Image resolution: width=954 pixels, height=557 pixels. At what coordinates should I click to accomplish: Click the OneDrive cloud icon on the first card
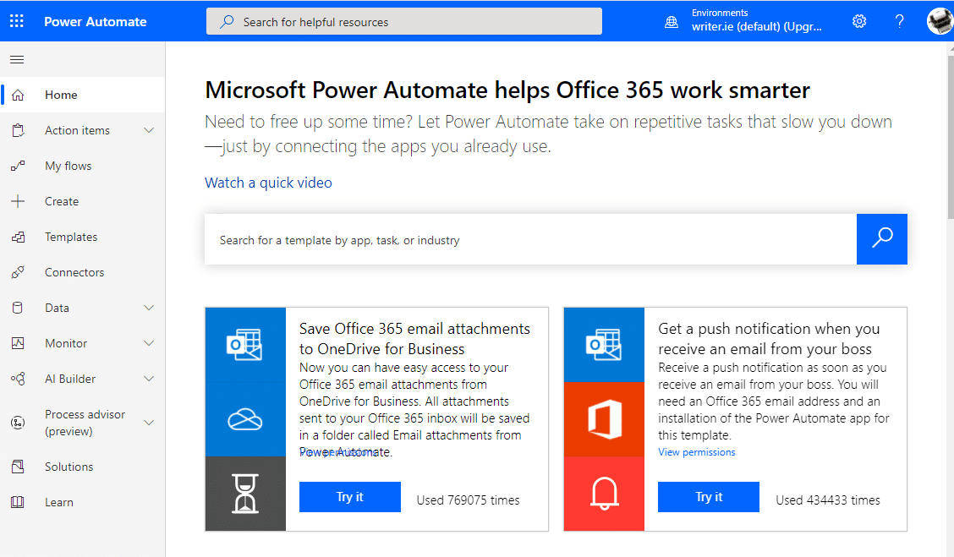pyautogui.click(x=245, y=419)
